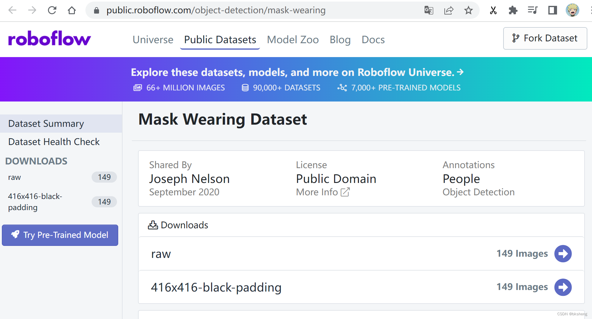592x319 pixels.
Task: Open the More Info license link
Action: pyautogui.click(x=323, y=192)
